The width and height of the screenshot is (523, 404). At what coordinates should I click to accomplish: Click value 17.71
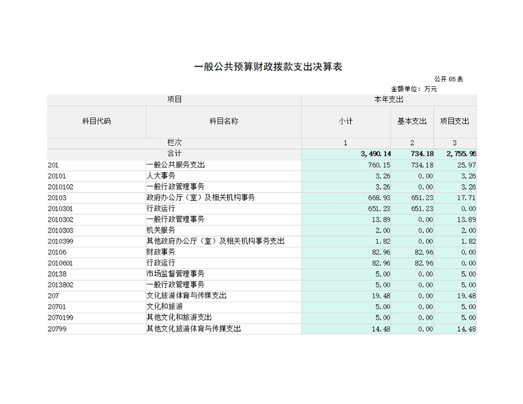[467, 198]
